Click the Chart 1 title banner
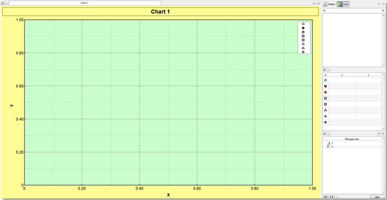Image resolution: width=387 pixels, height=200 pixels. tap(160, 11)
